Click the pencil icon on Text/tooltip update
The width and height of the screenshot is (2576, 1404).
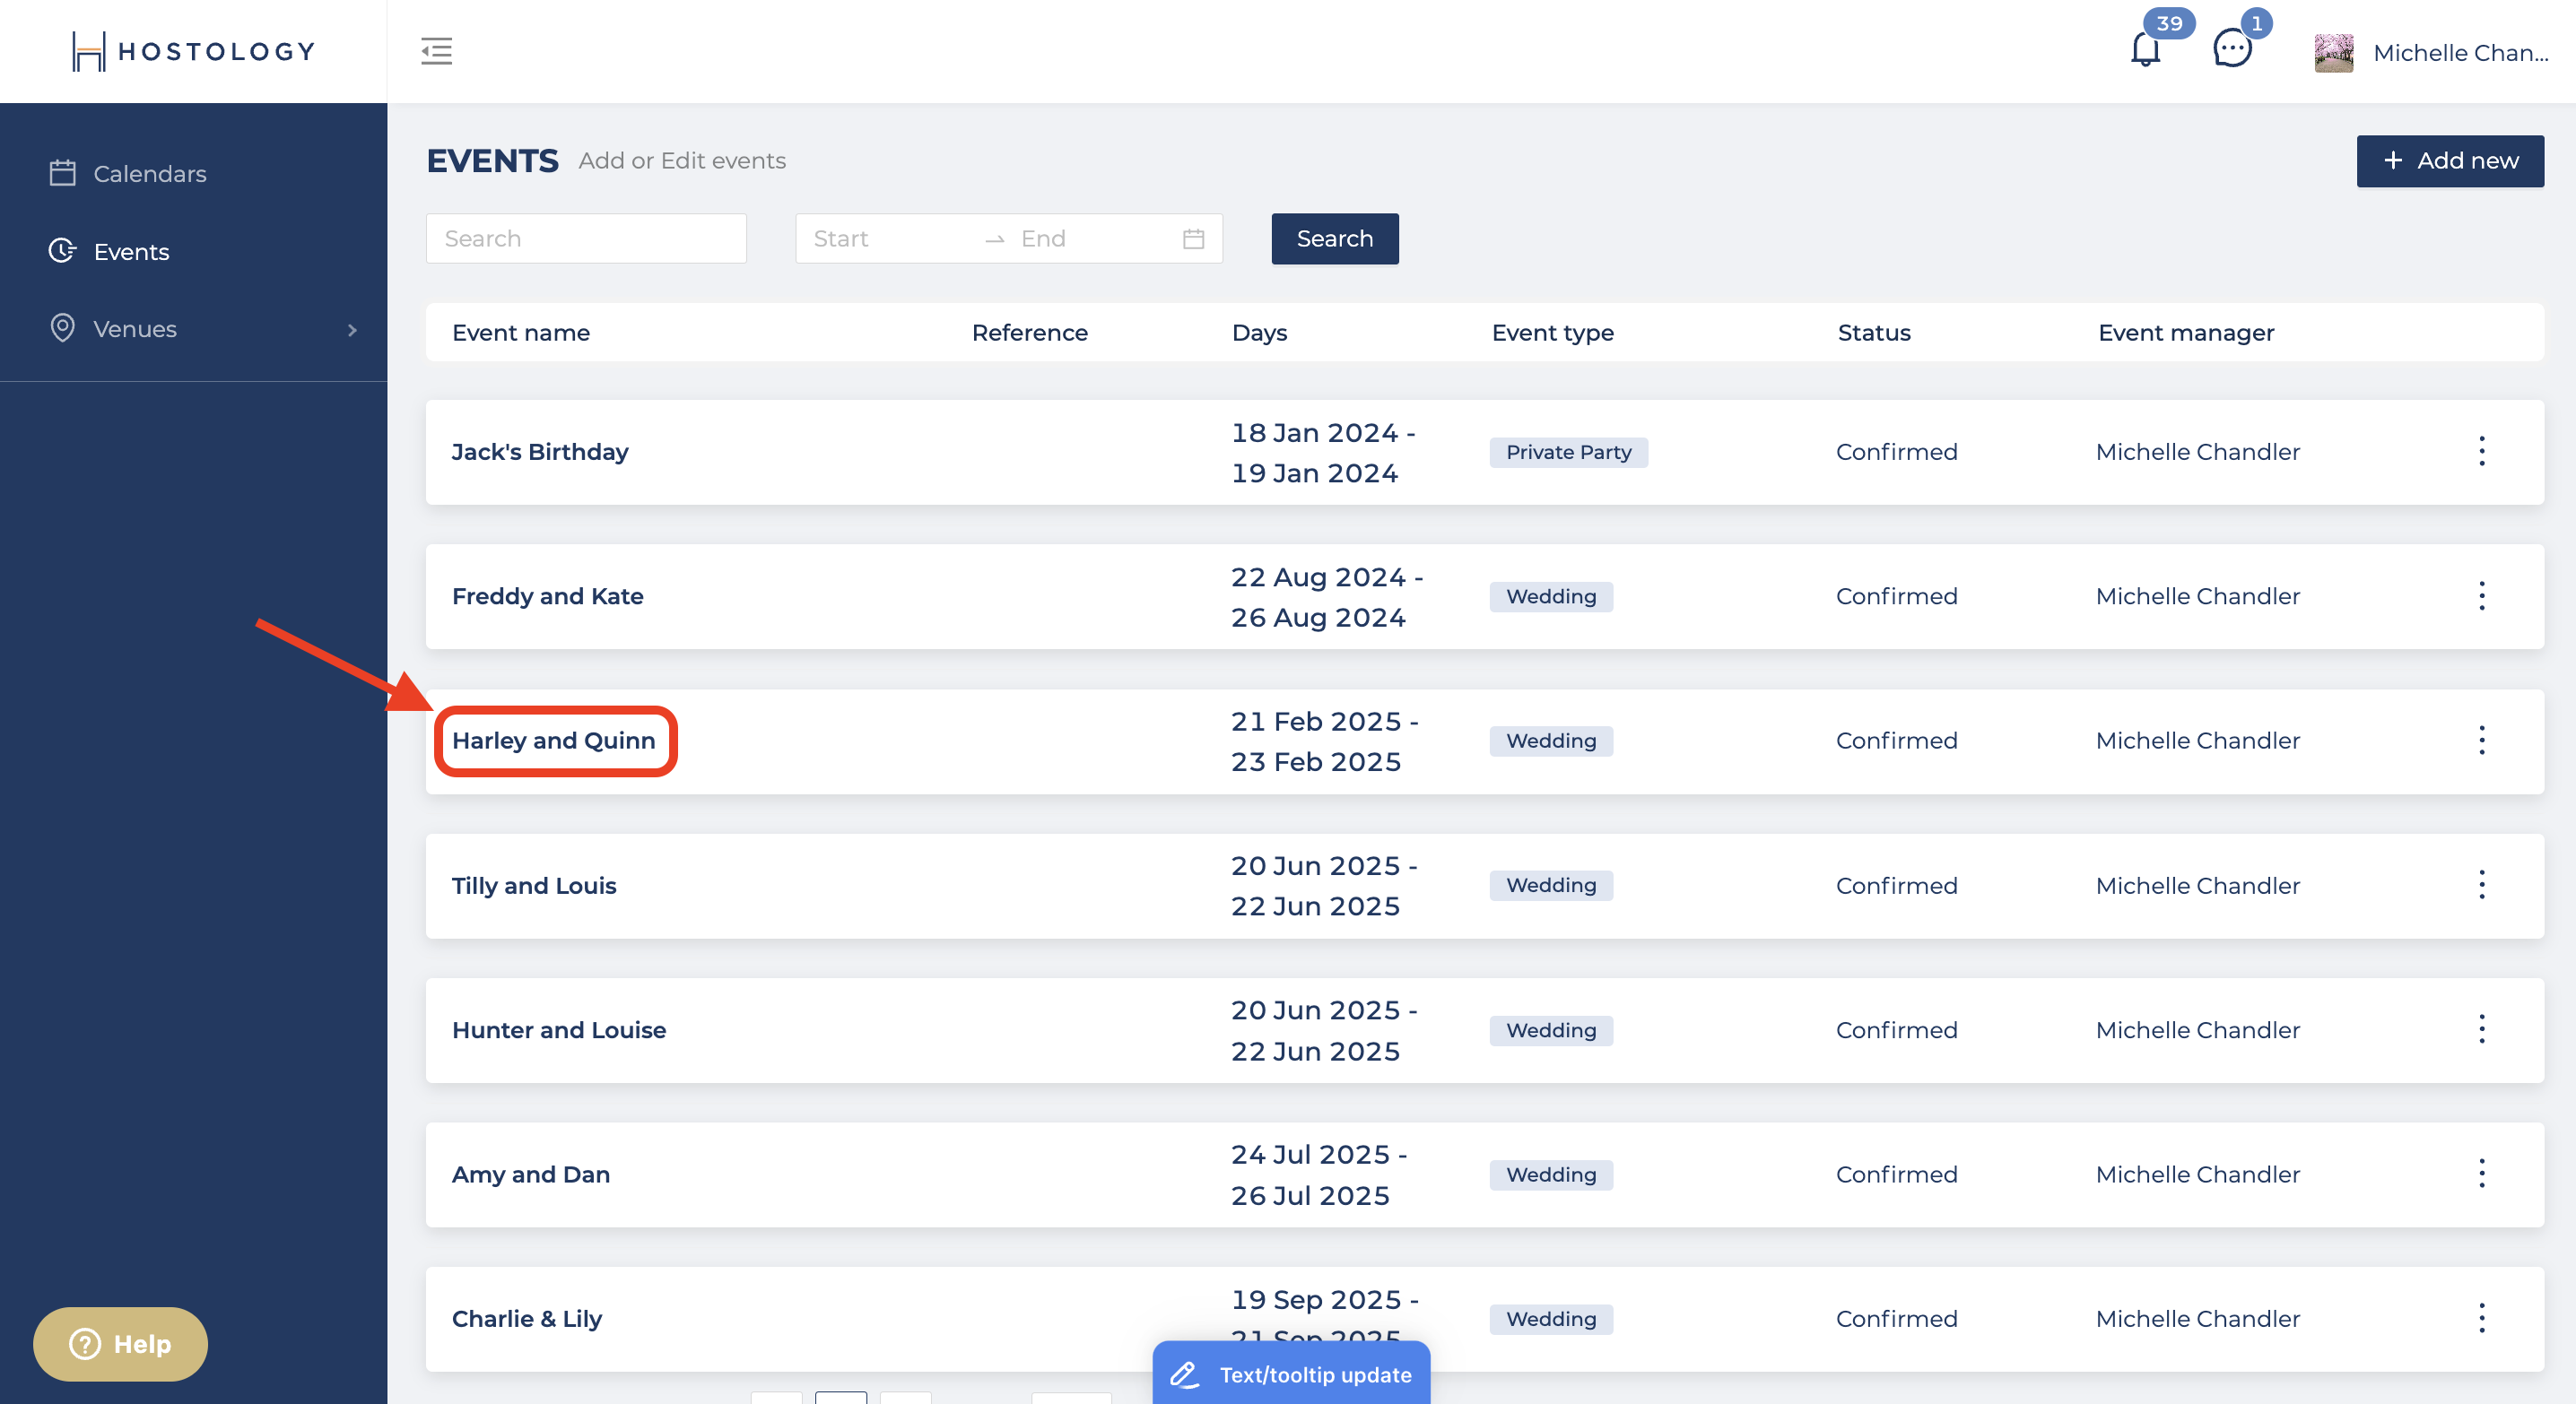1184,1375
